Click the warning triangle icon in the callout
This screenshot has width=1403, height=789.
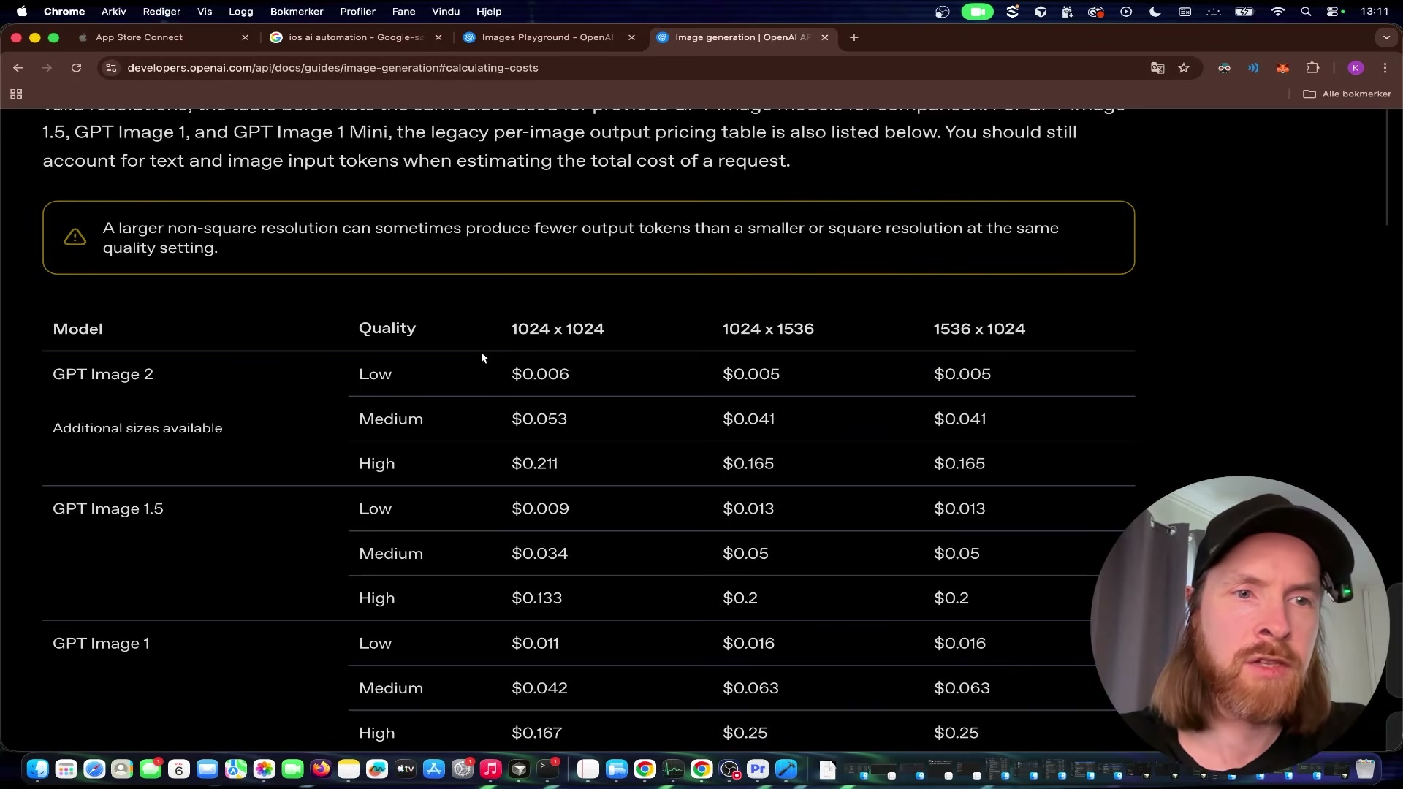coord(75,237)
